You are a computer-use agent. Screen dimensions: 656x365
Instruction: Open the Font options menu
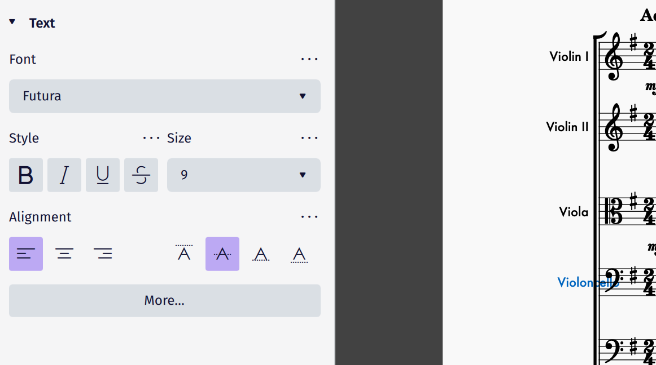tap(309, 59)
